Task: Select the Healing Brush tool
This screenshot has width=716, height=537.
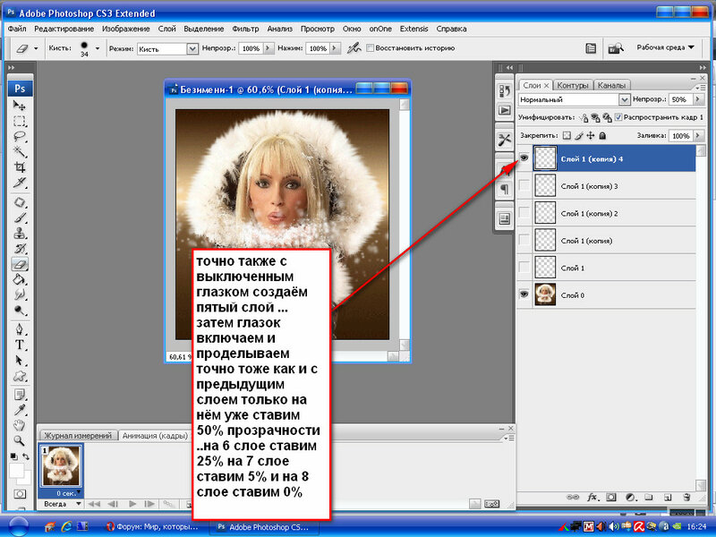Action: coord(19,202)
